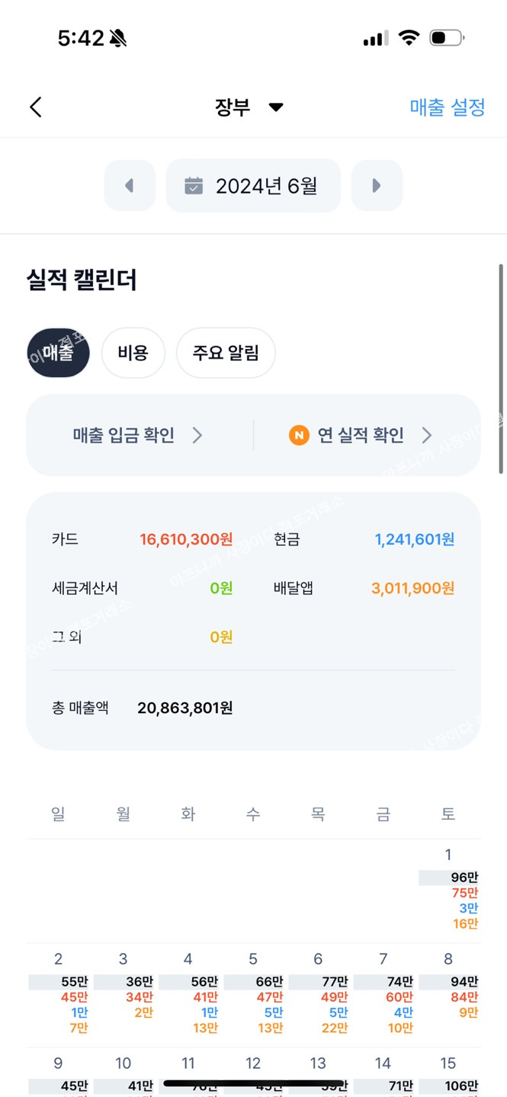Tap the orange N badge icon
Screen dimensions: 507x1097
point(299,435)
